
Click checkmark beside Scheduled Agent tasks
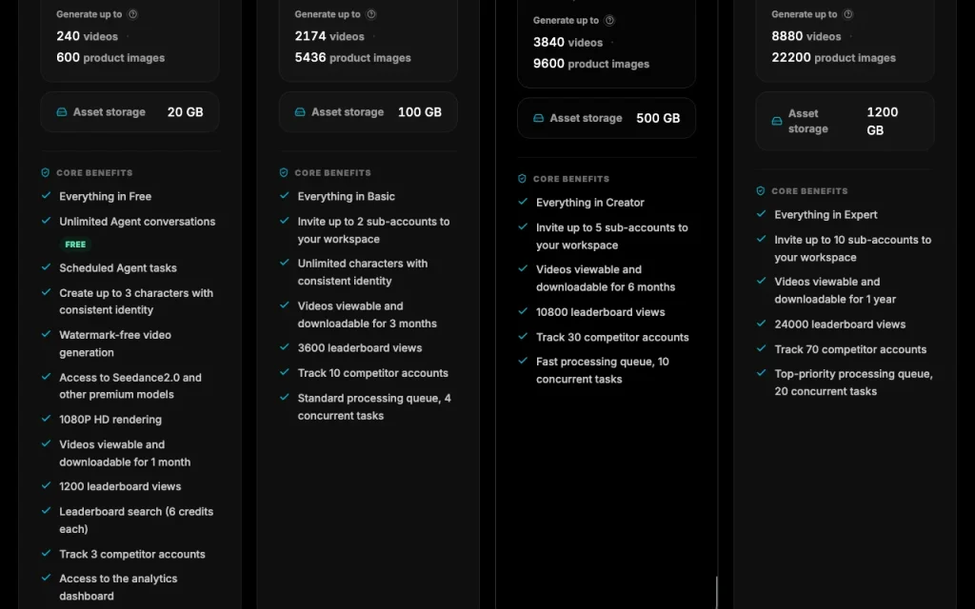[x=46, y=267]
